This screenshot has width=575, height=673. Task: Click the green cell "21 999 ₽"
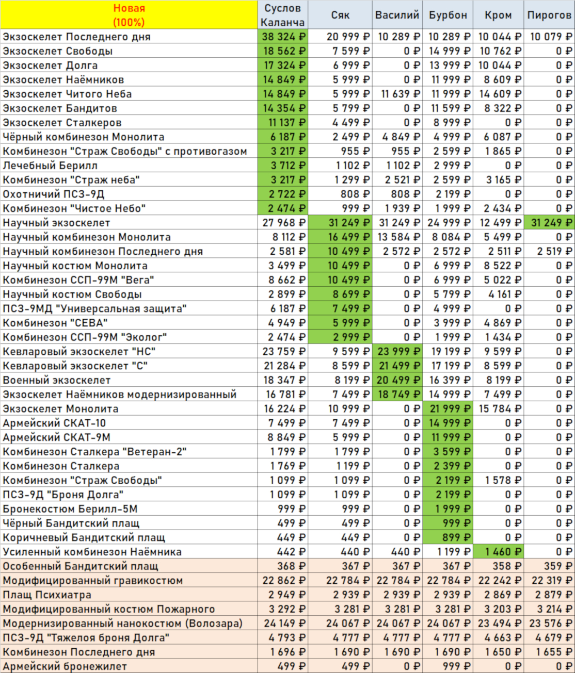448,409
